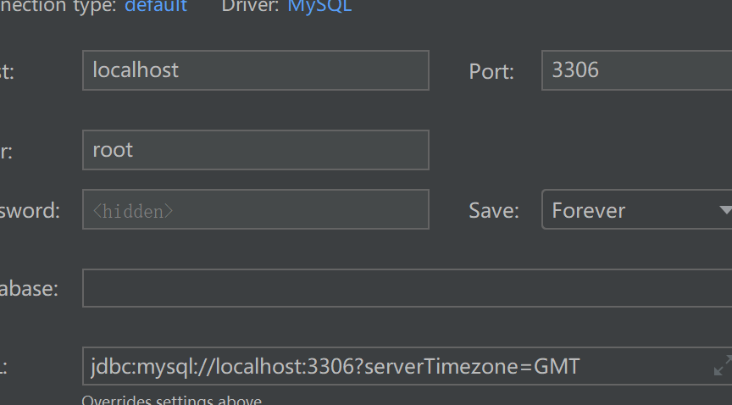The image size is (732, 405).
Task: Click the 'Port:' label
Action: coord(491,72)
